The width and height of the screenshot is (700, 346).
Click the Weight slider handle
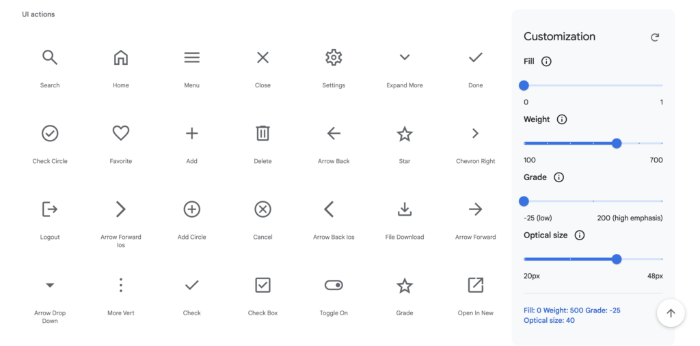(617, 143)
